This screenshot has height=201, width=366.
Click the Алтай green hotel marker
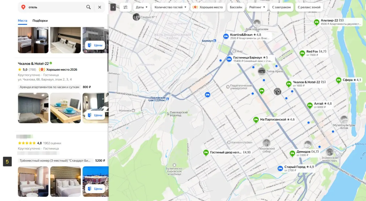pyautogui.click(x=310, y=105)
